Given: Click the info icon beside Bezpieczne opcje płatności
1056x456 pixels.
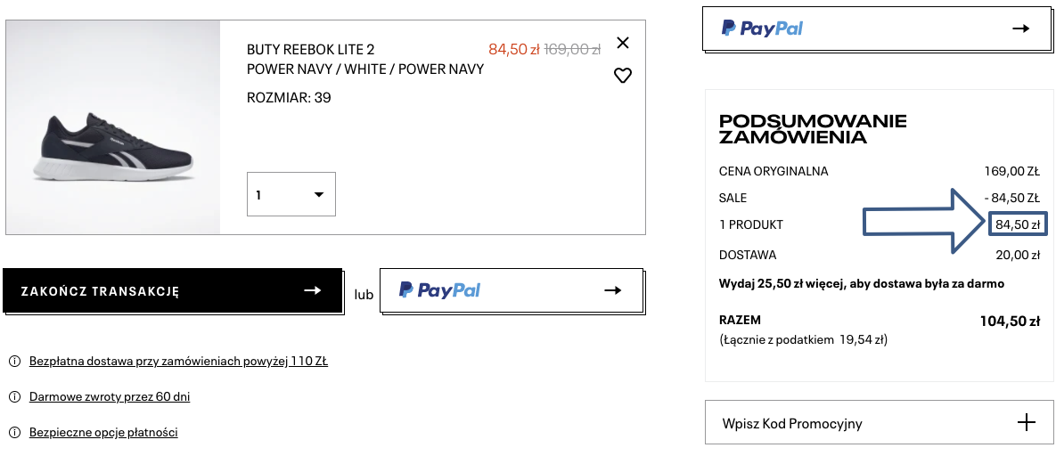Looking at the screenshot, I should pos(14,433).
